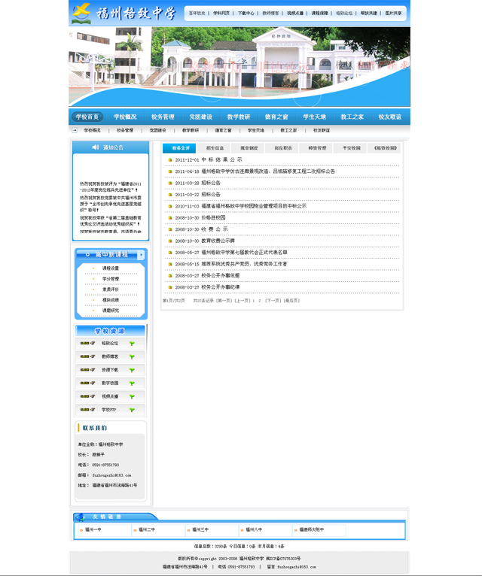Open 课程保障 in the top header links

tap(319, 14)
